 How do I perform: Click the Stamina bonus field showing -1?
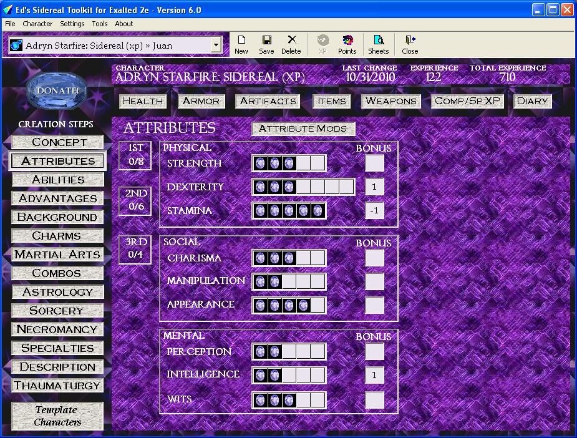pos(374,210)
